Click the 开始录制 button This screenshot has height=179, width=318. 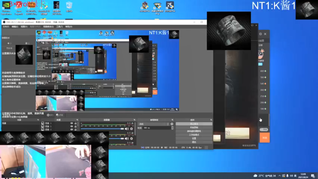coord(194,127)
